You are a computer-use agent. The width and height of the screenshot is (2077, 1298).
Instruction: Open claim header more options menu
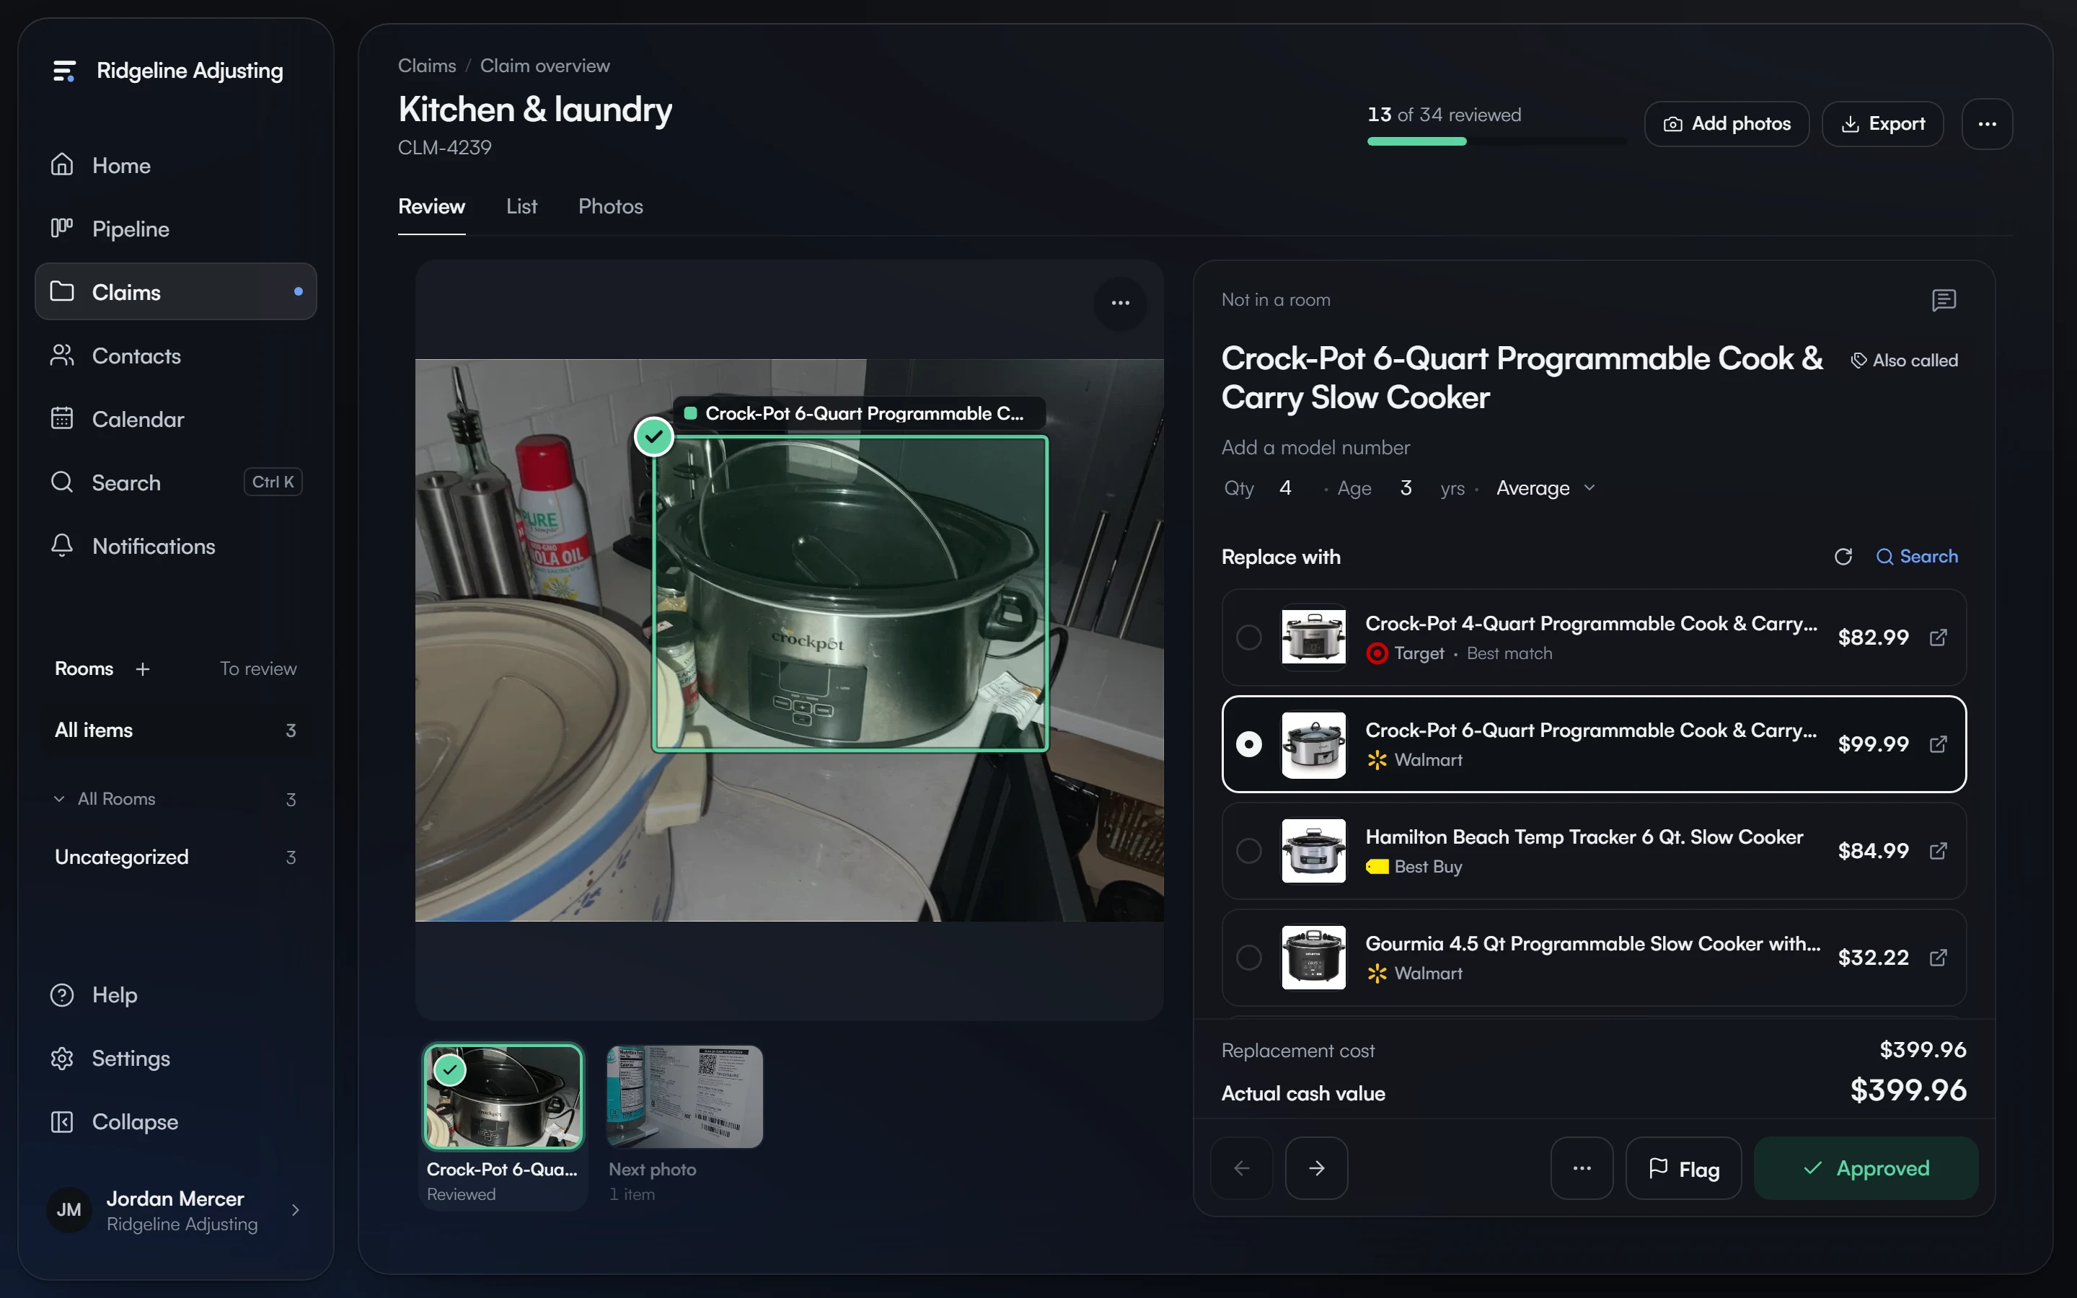coord(1987,123)
